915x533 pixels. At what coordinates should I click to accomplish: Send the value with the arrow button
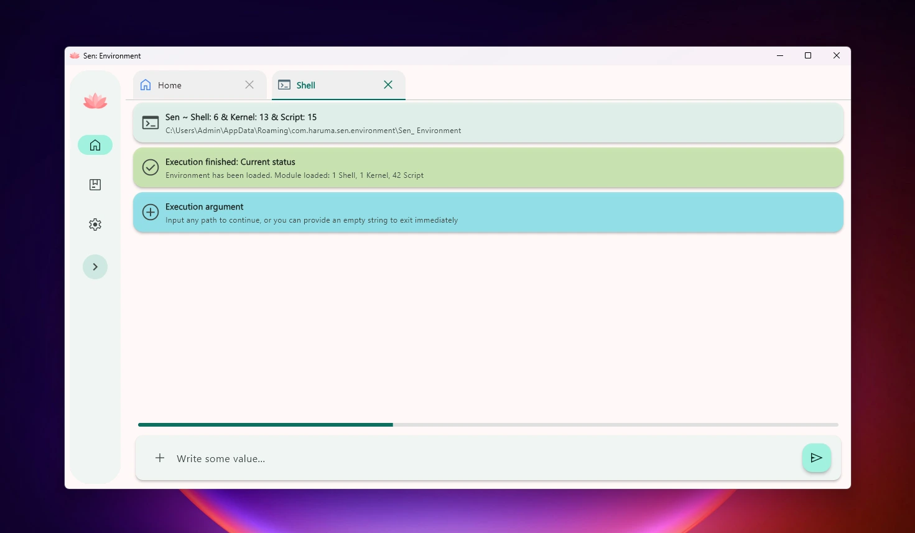[817, 458]
